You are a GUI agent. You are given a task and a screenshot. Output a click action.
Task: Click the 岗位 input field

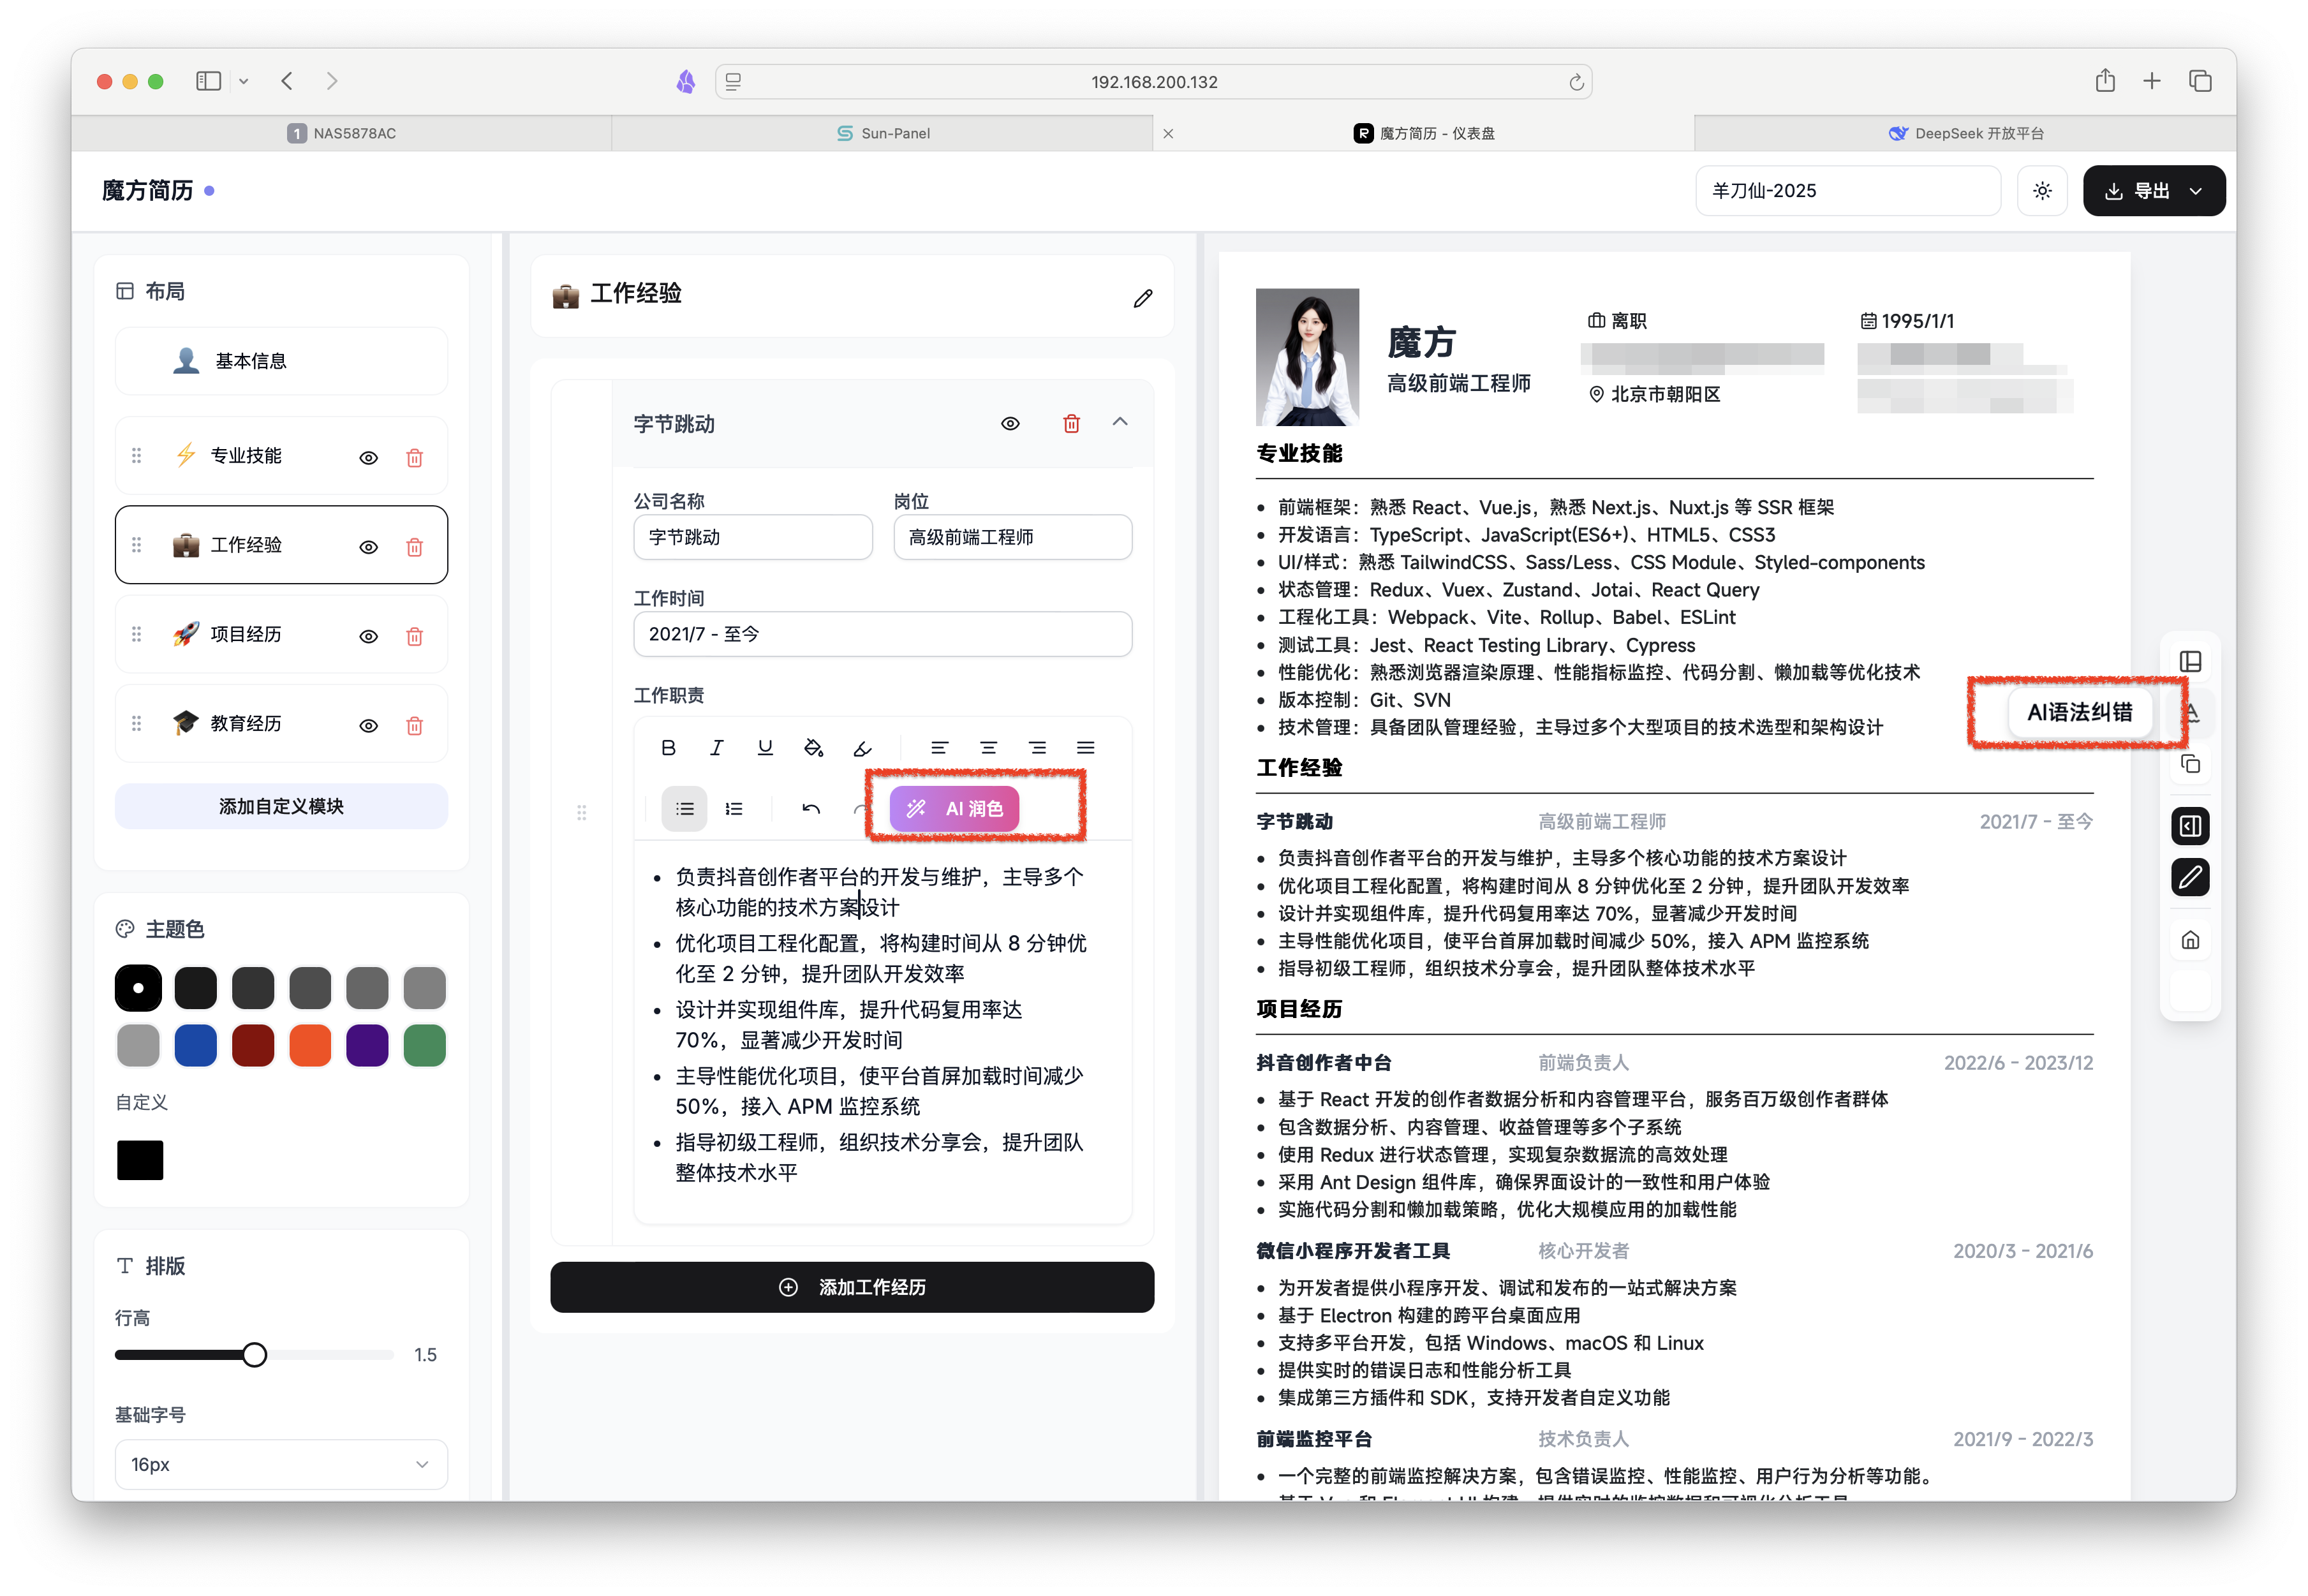click(x=1013, y=537)
